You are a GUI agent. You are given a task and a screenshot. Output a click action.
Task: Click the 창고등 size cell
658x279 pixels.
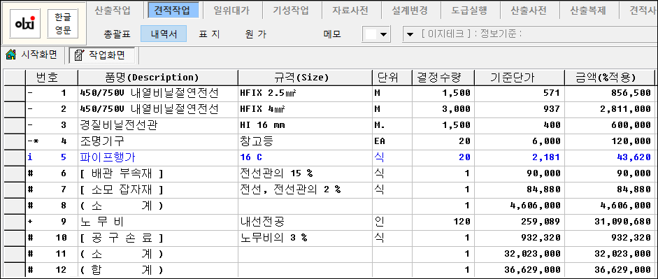click(x=305, y=141)
